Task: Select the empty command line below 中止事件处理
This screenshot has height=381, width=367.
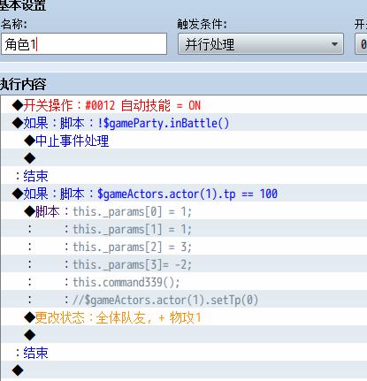Action: tap(184, 158)
